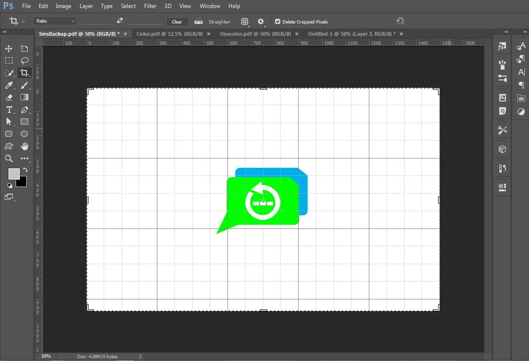The image size is (529, 361).
Task: Click the Straighten ruler icon
Action: [x=199, y=22]
